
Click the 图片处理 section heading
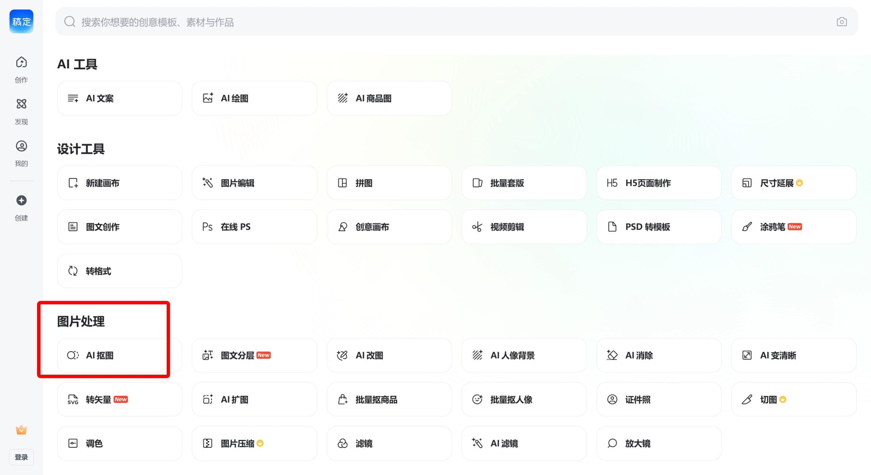81,322
